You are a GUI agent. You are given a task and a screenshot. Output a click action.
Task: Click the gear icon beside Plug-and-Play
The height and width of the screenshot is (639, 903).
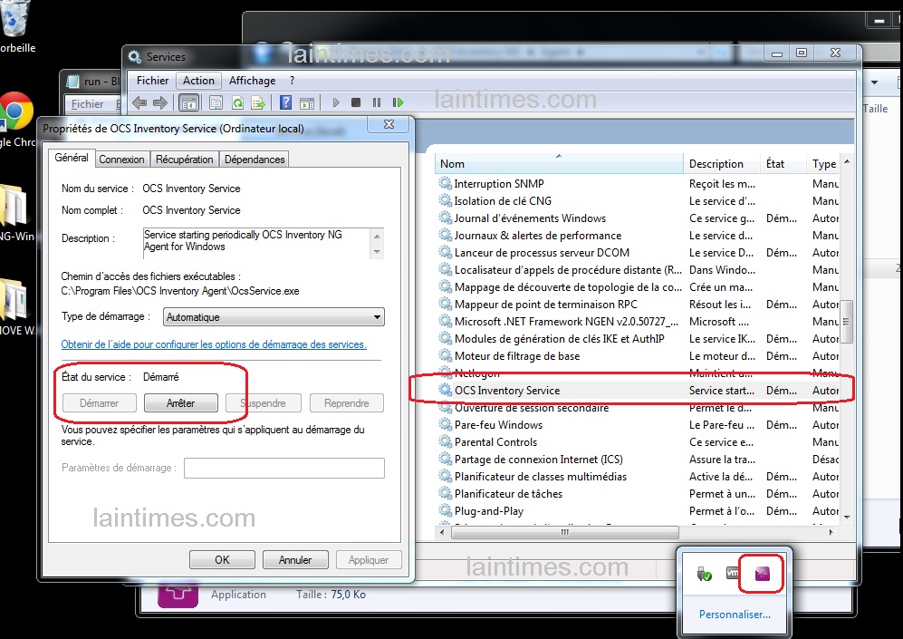pos(446,510)
